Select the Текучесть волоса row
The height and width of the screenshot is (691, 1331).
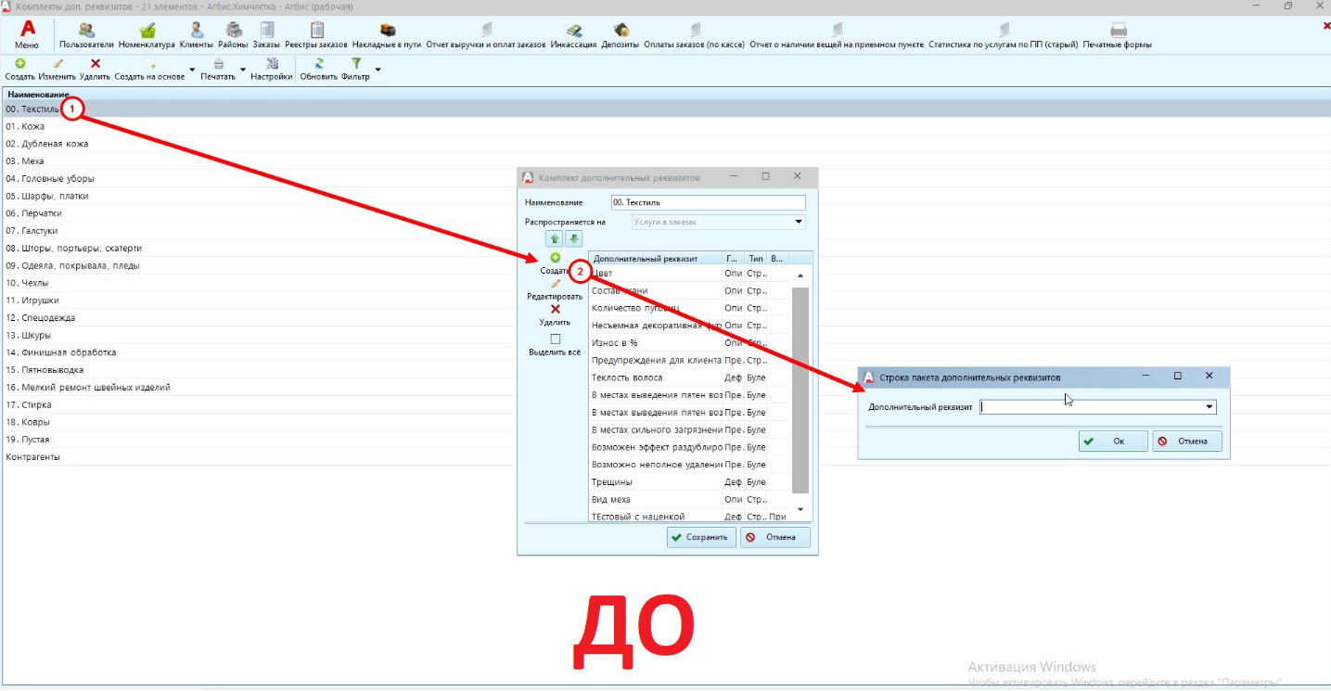690,377
